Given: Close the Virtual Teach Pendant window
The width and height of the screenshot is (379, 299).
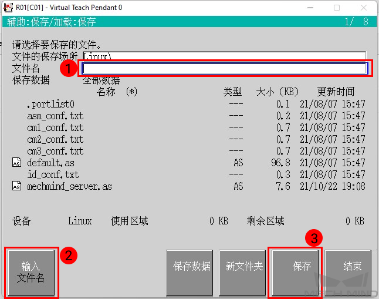Looking at the screenshot, I should [364, 8].
